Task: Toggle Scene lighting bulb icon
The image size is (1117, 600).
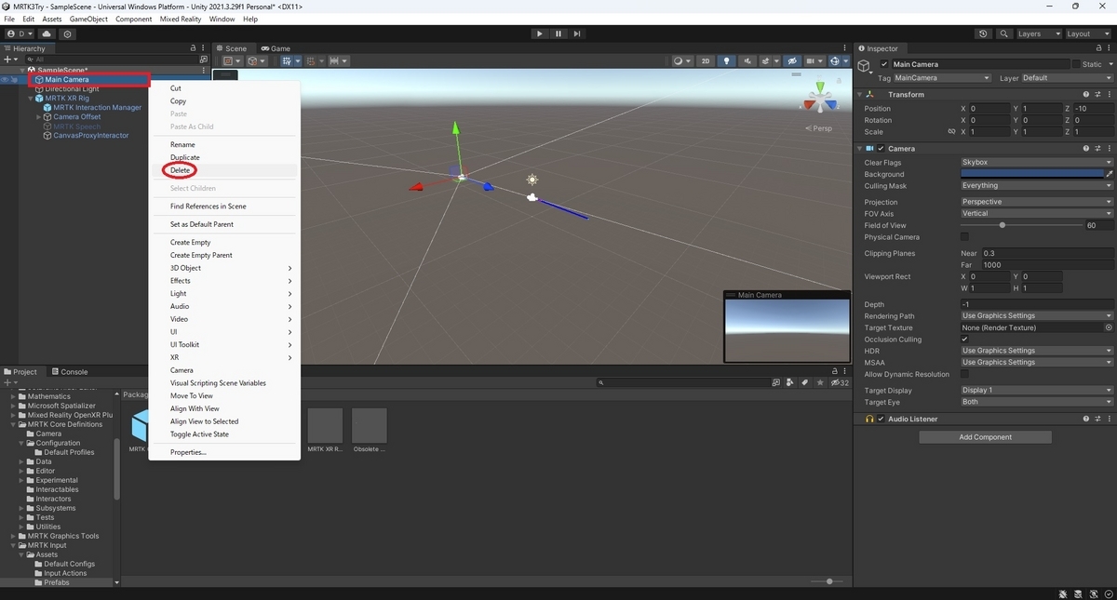Action: 727,61
